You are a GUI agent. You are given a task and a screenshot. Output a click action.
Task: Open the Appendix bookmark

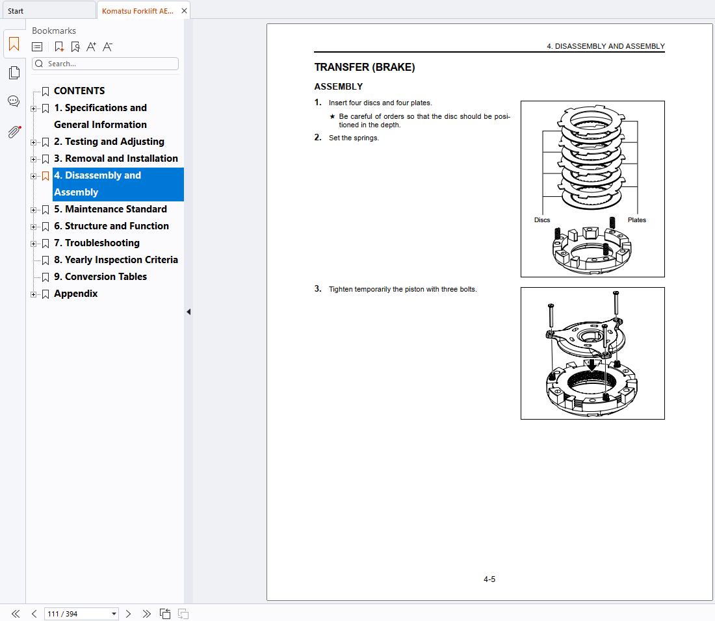[x=75, y=294]
